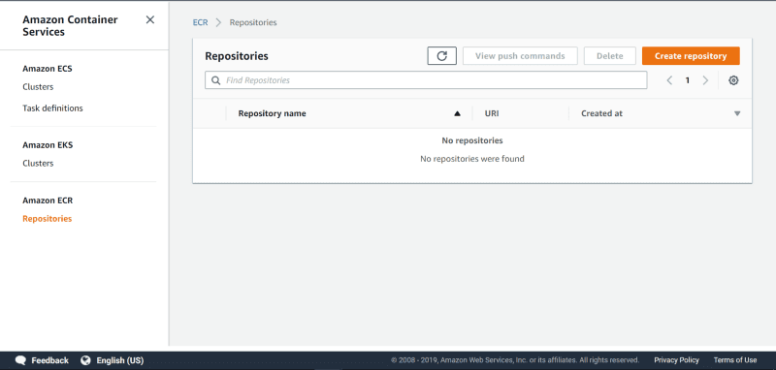776x370 pixels.
Task: Open the Feedback link in the footer
Action: point(50,360)
